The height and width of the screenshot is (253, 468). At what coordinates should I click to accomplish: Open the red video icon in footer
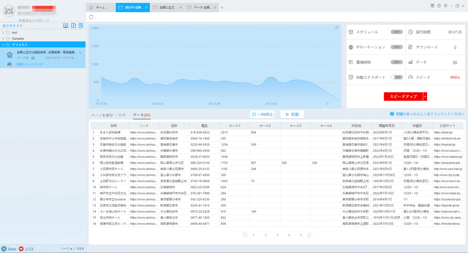tap(21, 248)
